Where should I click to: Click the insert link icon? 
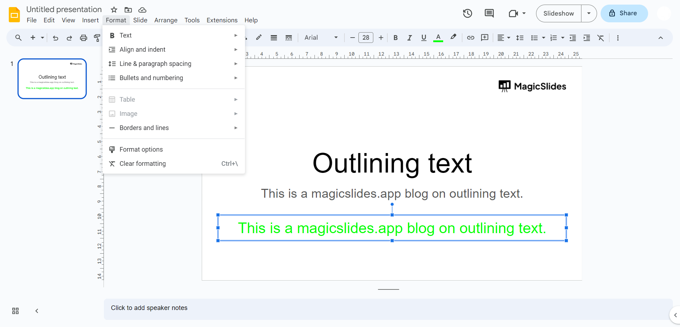click(x=470, y=38)
